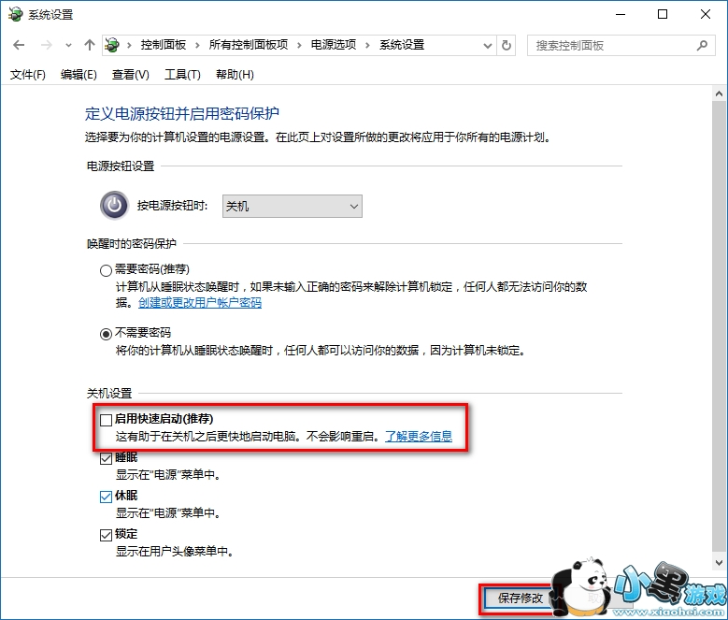Screen dimensions: 728x620
Task: Enable the 启用快速启动(推荐) checkbox
Action: pyautogui.click(x=106, y=420)
